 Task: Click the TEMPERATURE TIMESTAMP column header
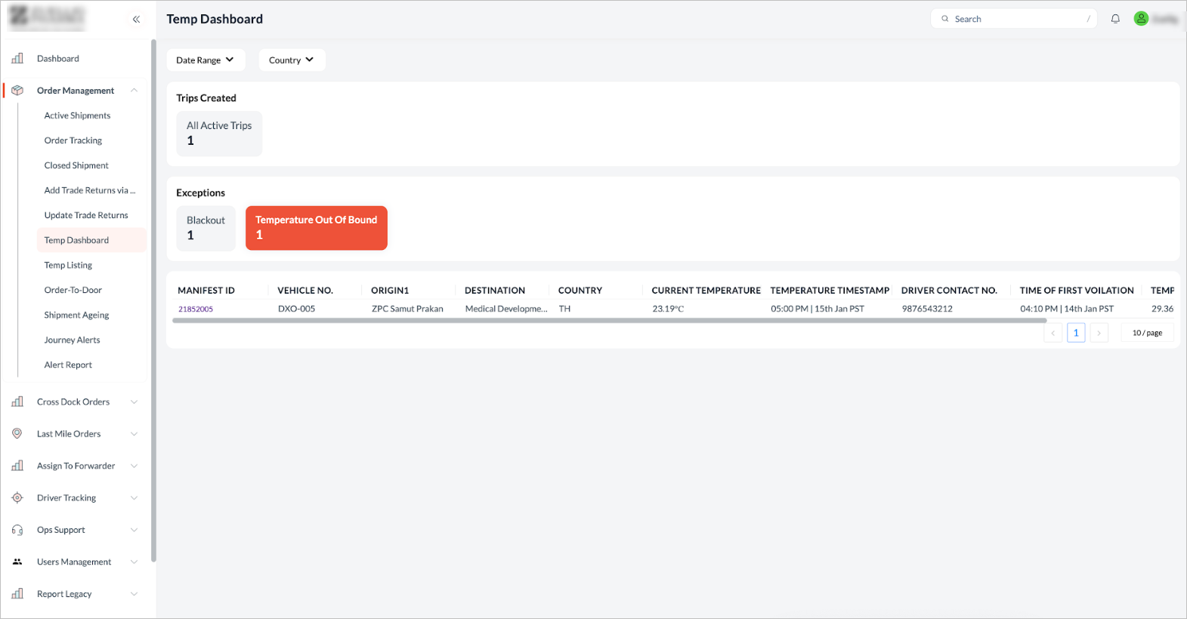coord(830,291)
